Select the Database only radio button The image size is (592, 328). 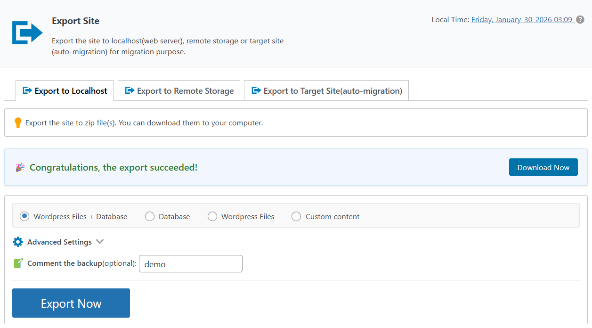point(150,216)
